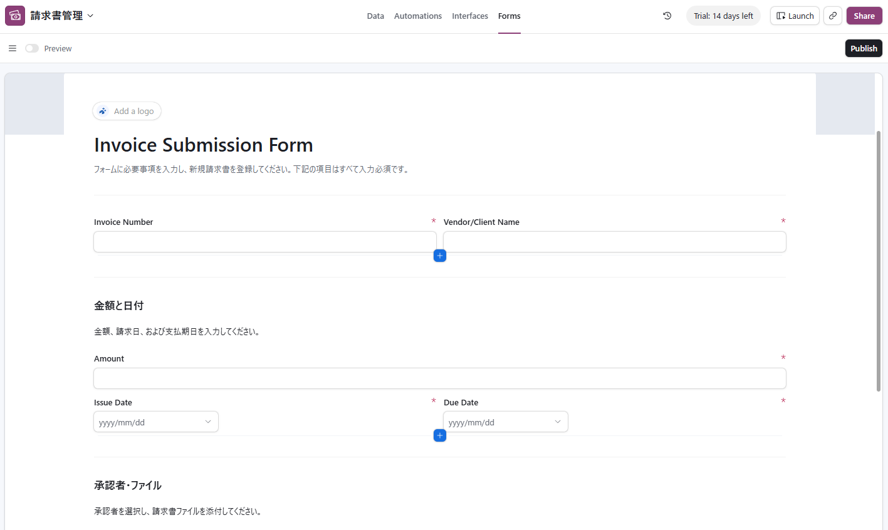Click the purple Share button
This screenshot has width=888, height=530.
tap(864, 16)
